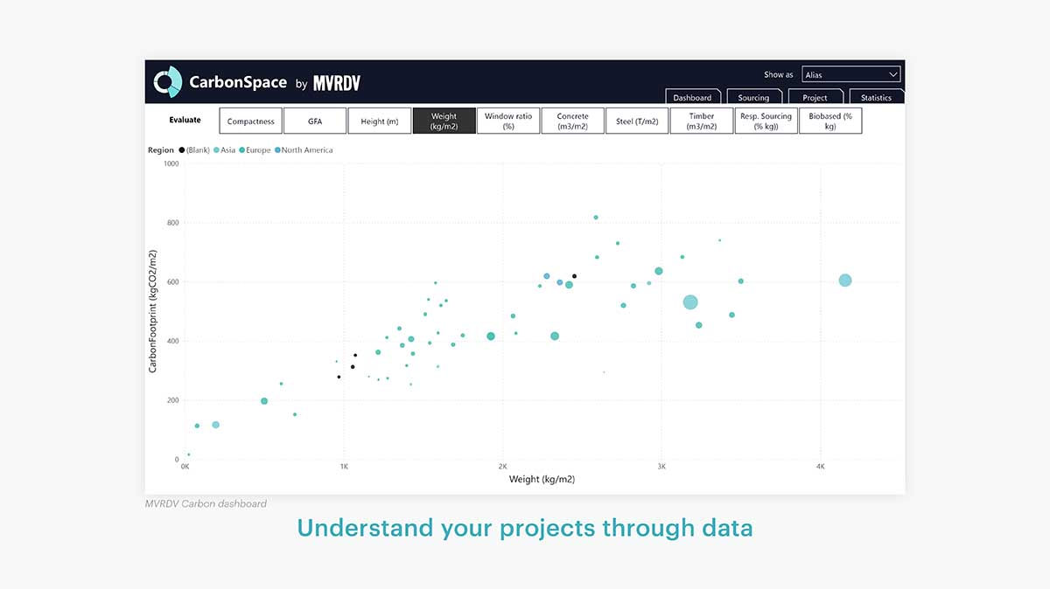The width and height of the screenshot is (1050, 589).
Task: Click the MVRDV logo
Action: pos(336,83)
